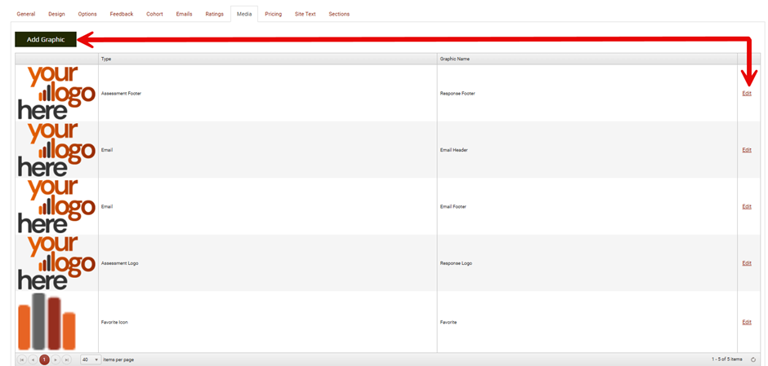
Task: Refresh the graphics grid
Action: tap(753, 359)
